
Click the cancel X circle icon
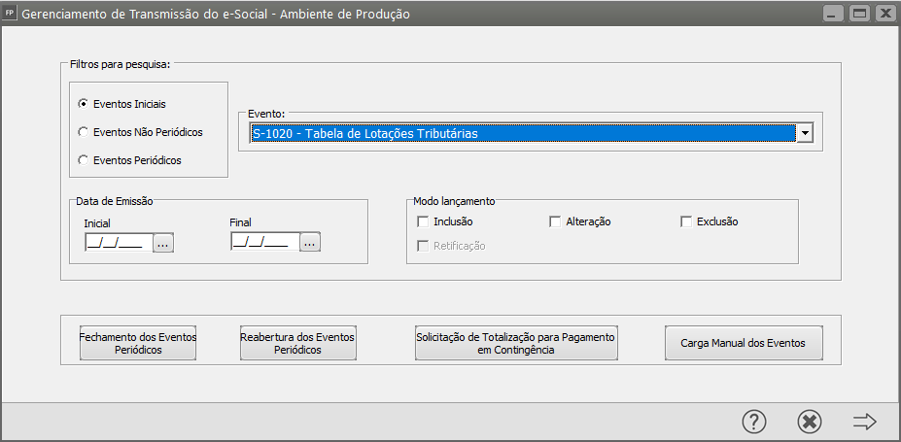tap(809, 422)
